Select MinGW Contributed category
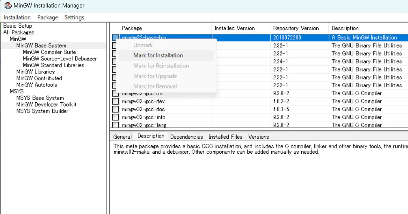This screenshot has width=408, height=214. tap(39, 78)
